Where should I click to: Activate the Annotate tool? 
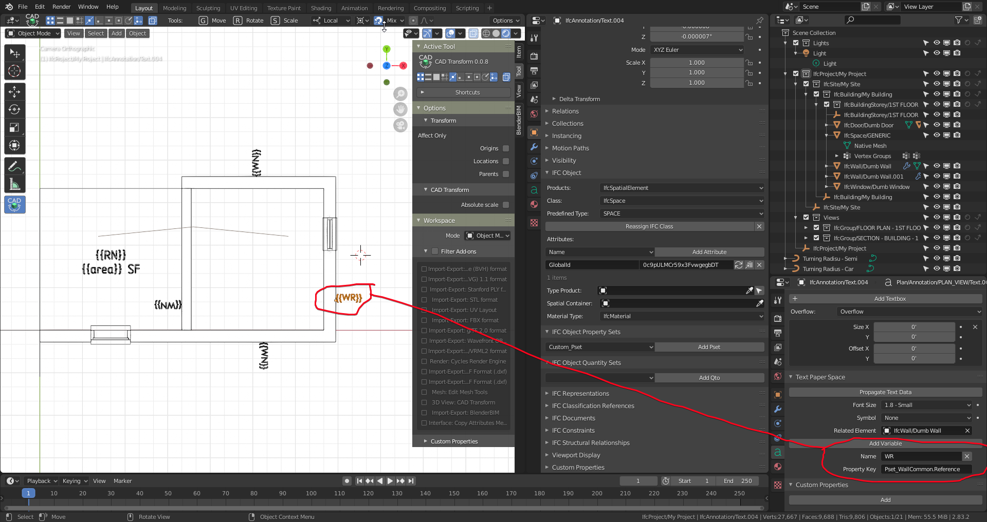point(15,165)
